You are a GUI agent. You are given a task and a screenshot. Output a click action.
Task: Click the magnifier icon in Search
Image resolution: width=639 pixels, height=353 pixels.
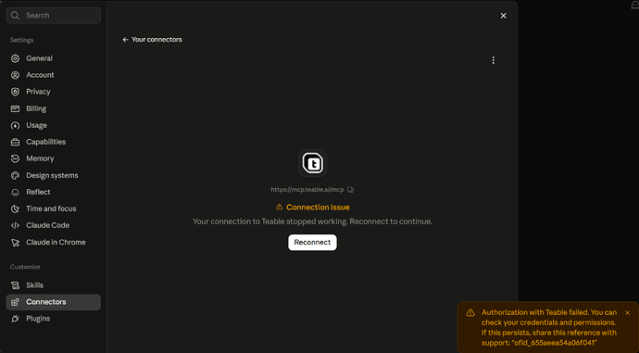coord(15,16)
